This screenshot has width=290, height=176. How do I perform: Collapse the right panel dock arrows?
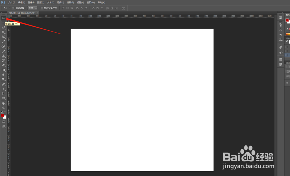(282, 12)
